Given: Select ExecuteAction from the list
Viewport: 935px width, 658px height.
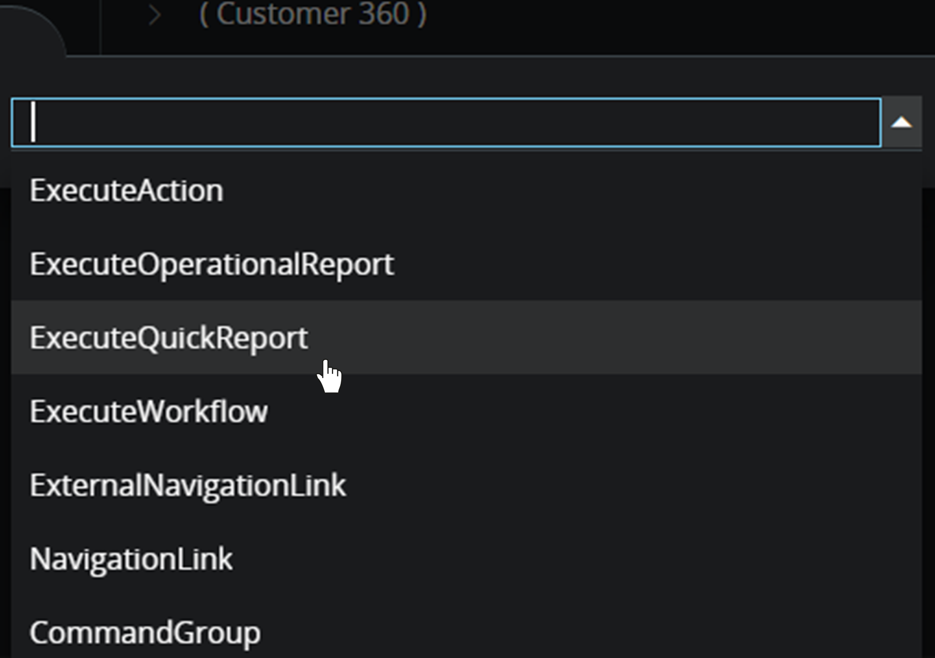Looking at the screenshot, I should tap(127, 190).
